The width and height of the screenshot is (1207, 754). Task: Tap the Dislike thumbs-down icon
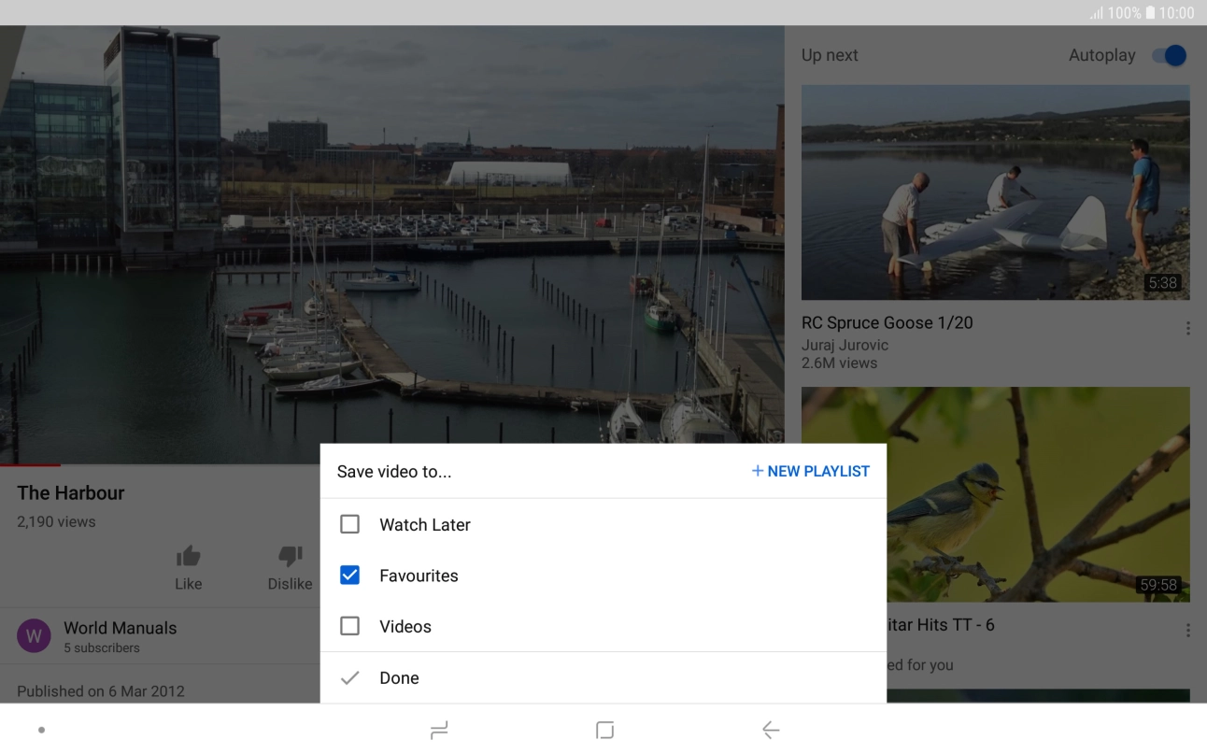pyautogui.click(x=290, y=557)
